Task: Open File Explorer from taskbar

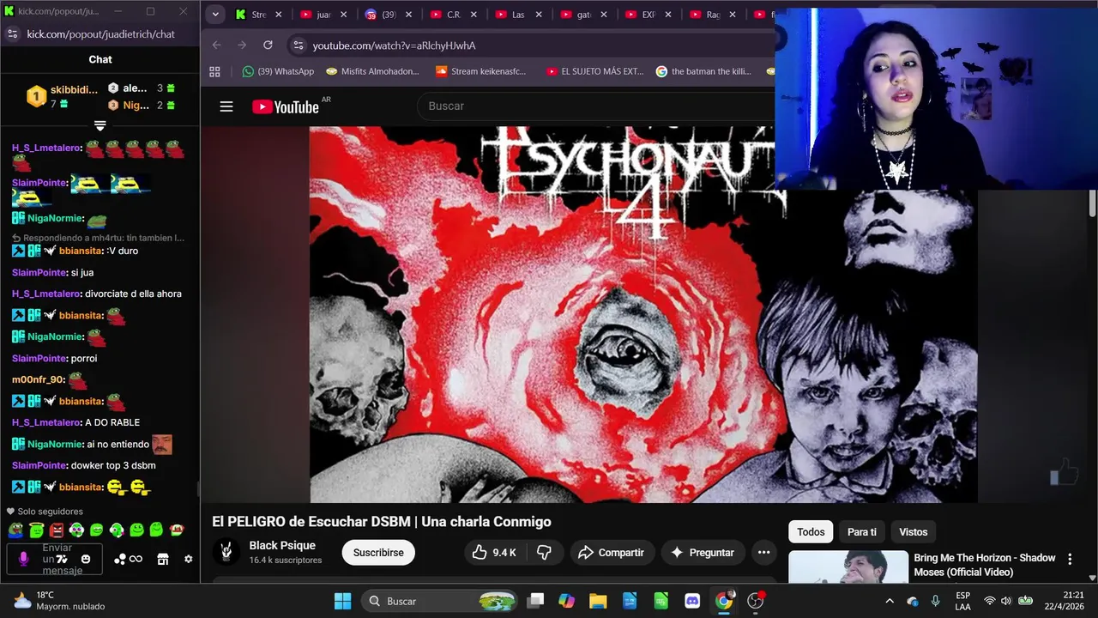Action: 598,601
